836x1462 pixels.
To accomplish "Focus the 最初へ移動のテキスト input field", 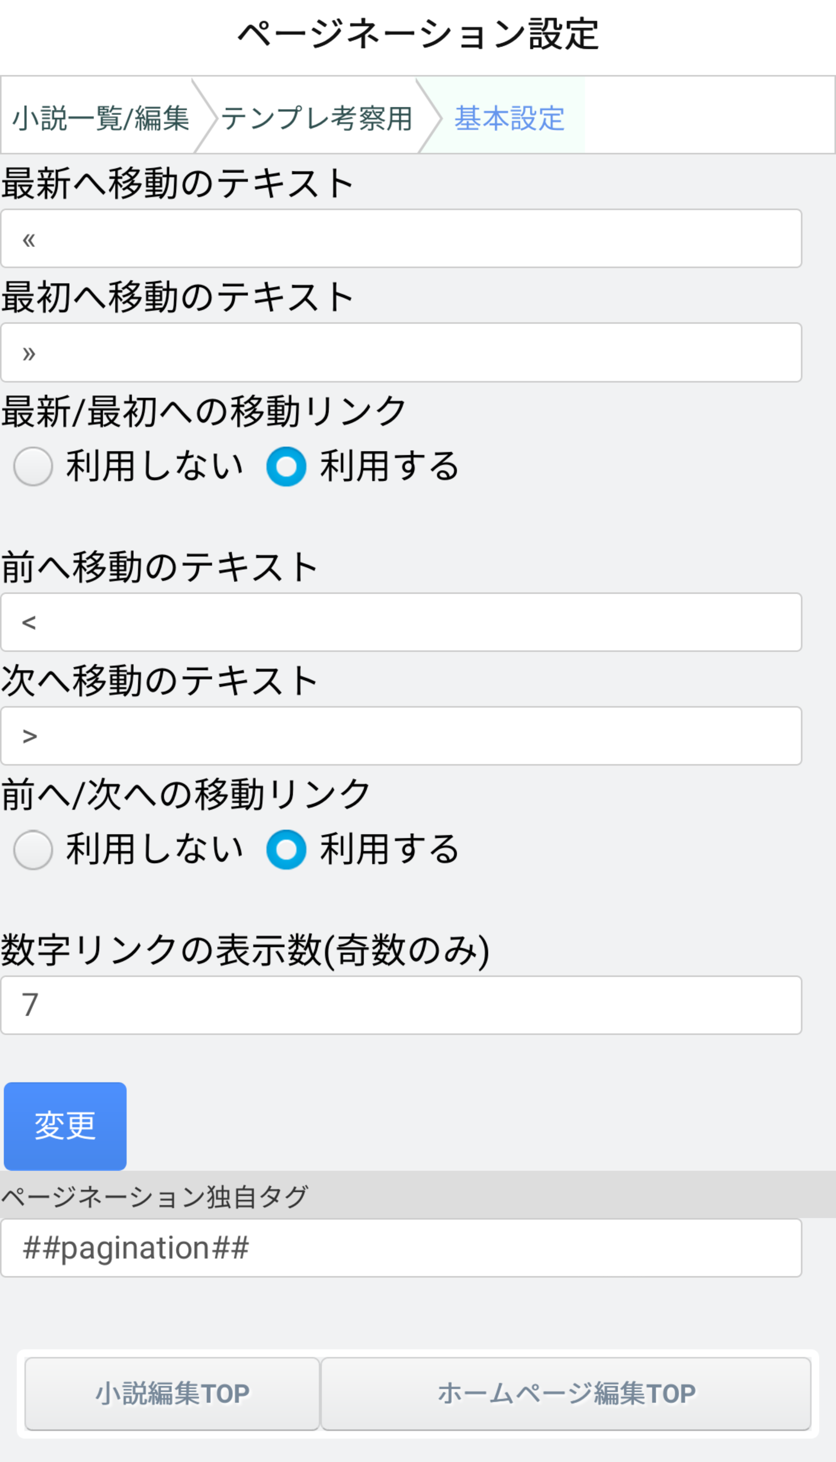I will [x=401, y=353].
